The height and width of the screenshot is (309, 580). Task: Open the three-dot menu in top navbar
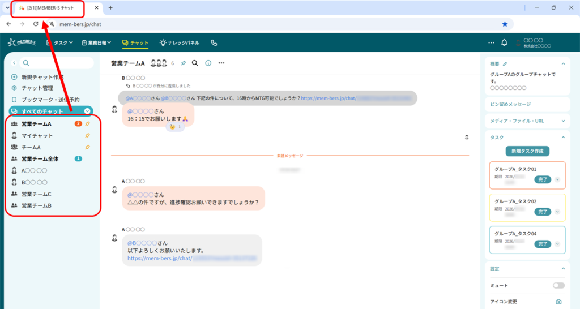point(491,43)
